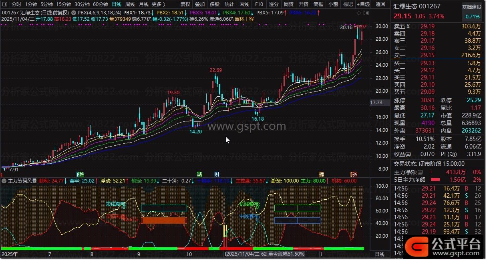This screenshot has width=487, height=260.
Task: Click the 返回 back button
Action: [380, 4]
